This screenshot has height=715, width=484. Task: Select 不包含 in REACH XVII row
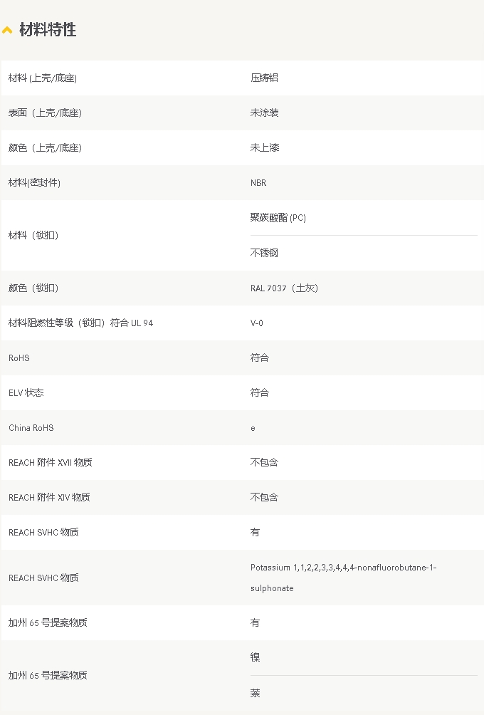[x=264, y=462]
